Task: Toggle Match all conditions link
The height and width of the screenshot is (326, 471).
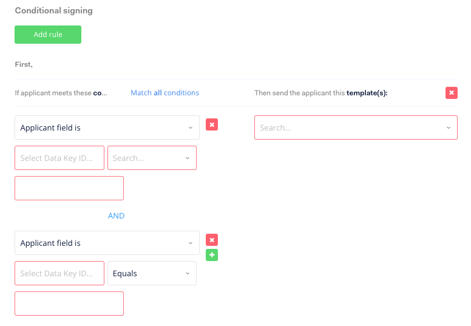Action: (x=164, y=93)
